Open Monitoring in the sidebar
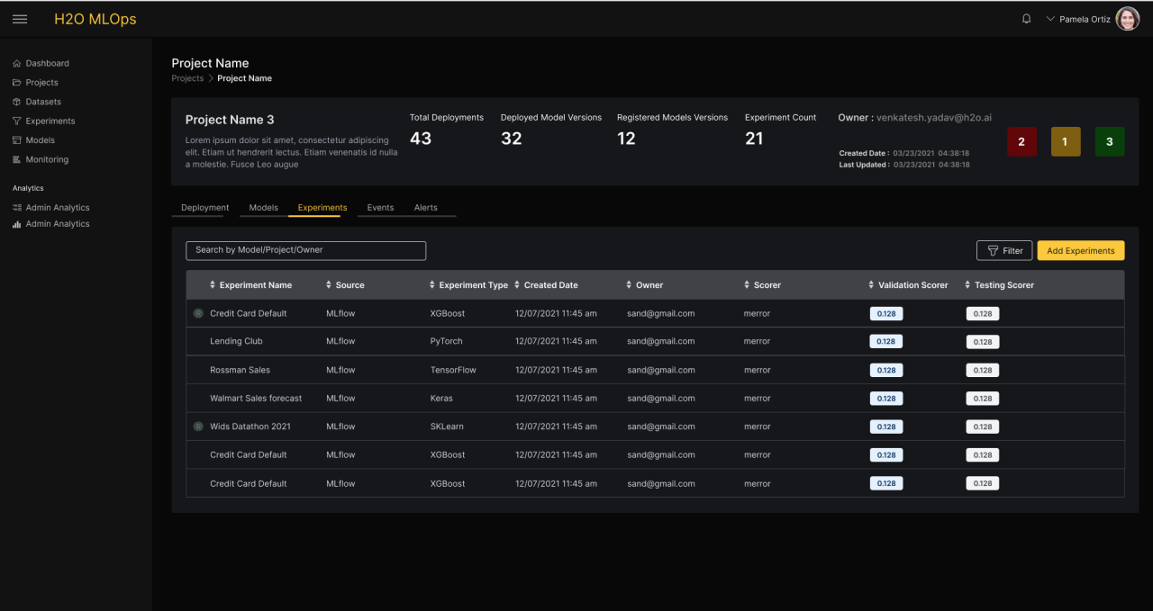This screenshot has height=611, width=1153. (x=47, y=159)
